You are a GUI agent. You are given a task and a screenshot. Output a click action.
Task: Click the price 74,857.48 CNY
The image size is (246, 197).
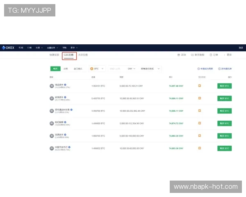pos(176,86)
